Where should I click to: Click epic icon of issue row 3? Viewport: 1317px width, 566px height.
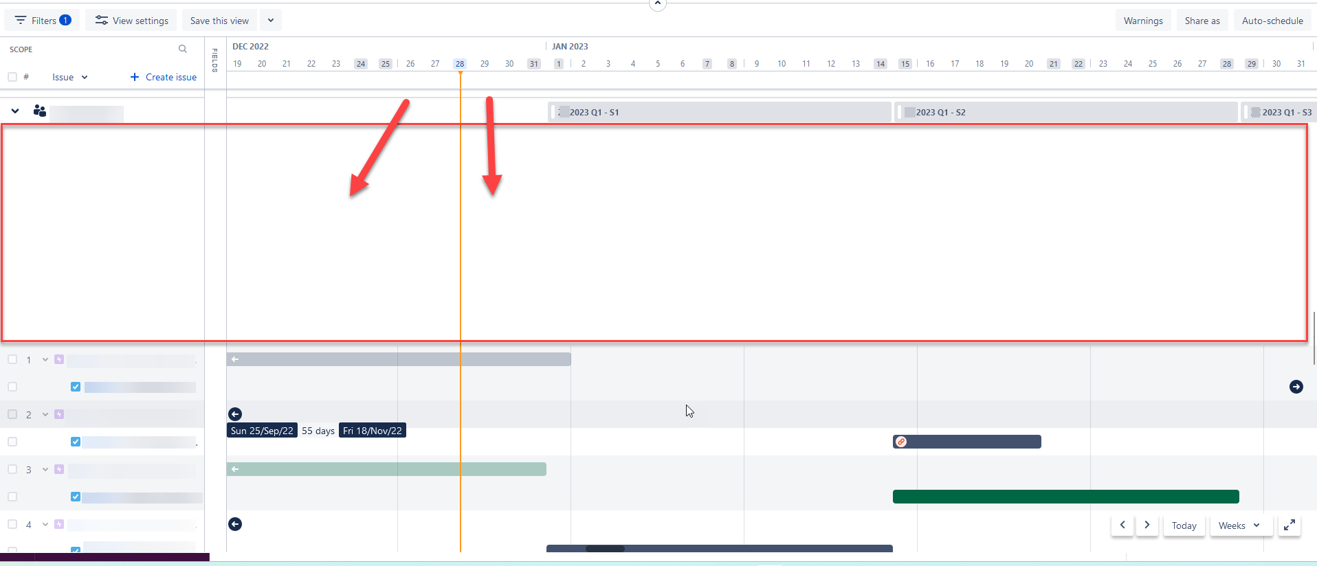click(59, 469)
